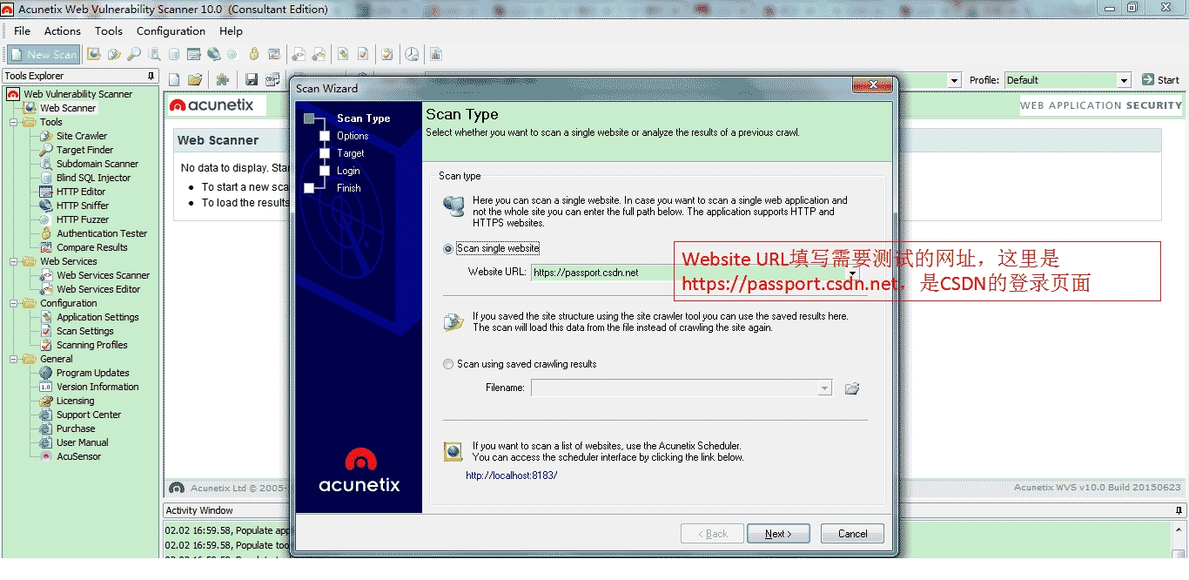Open Authentication Tester padlock toolbar icon

pyautogui.click(x=254, y=54)
